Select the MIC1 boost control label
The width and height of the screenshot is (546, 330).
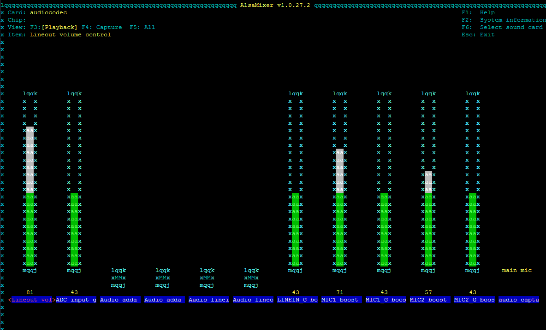[341, 300]
